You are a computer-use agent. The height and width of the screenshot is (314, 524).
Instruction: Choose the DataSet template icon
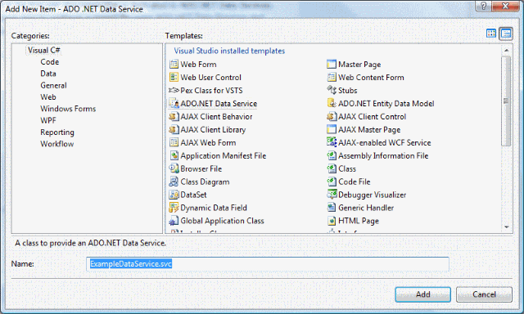[174, 195]
